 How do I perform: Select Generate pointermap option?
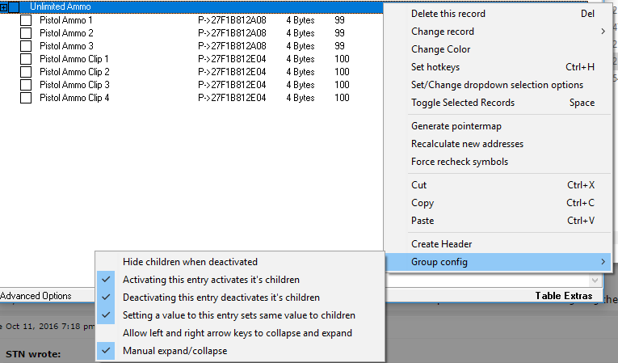click(x=452, y=126)
